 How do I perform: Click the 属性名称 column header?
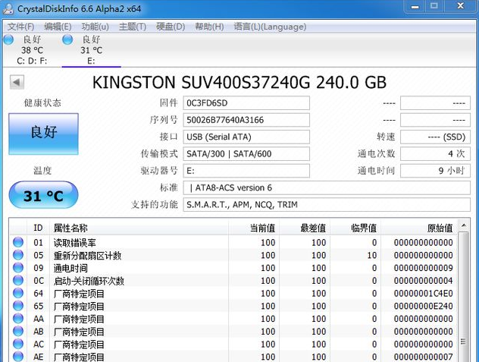(x=139, y=228)
